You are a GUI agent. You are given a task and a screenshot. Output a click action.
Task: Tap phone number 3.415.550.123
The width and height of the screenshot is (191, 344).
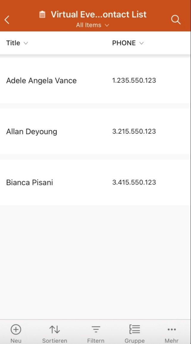pyautogui.click(x=134, y=182)
